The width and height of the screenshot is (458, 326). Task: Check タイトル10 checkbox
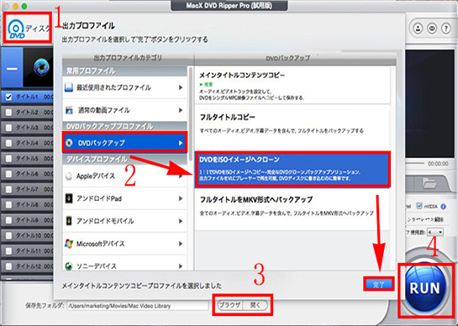coord(8,235)
